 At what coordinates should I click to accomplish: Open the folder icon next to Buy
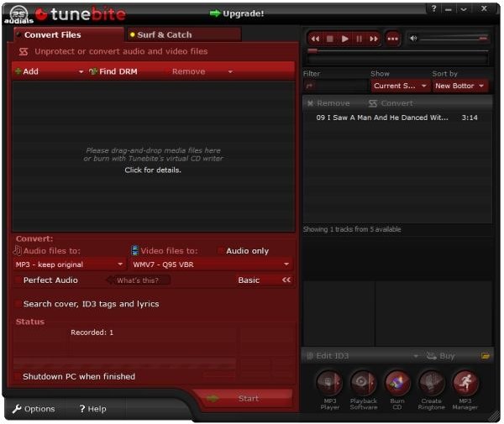(485, 356)
